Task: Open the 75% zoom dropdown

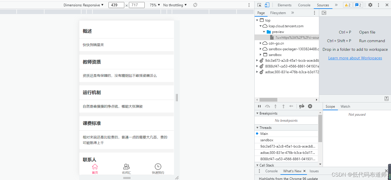Action: coord(155,5)
